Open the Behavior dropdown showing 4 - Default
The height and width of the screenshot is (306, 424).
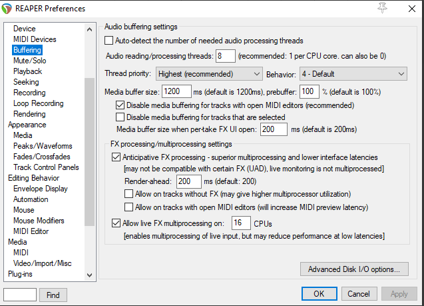353,74
